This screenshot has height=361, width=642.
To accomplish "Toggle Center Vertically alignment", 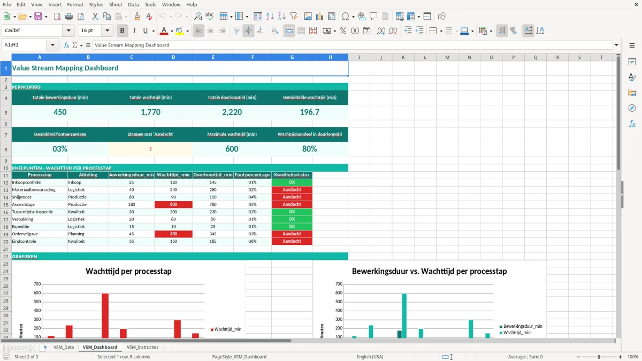I will tap(248, 31).
